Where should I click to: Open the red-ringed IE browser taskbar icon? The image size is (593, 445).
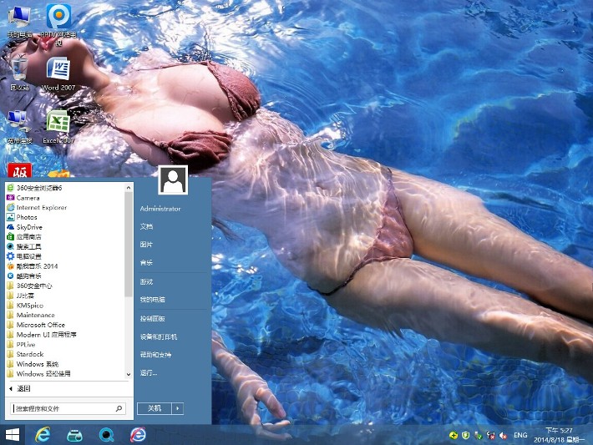pyautogui.click(x=138, y=435)
